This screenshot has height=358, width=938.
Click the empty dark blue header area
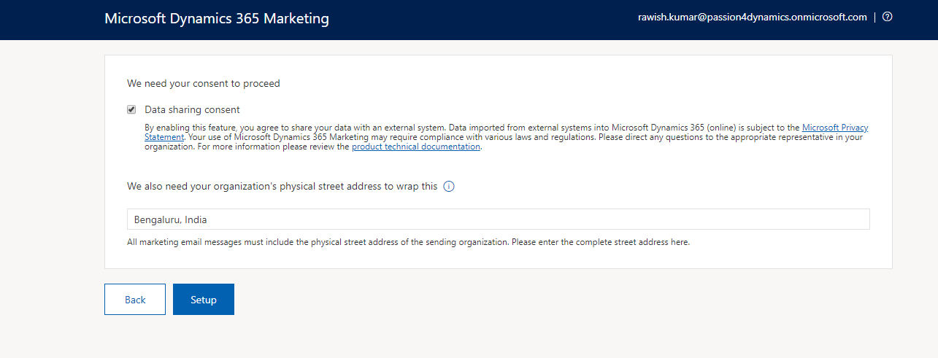tap(474, 20)
